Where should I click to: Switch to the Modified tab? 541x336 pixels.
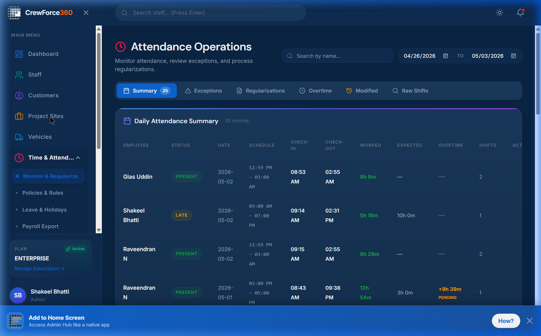[362, 91]
